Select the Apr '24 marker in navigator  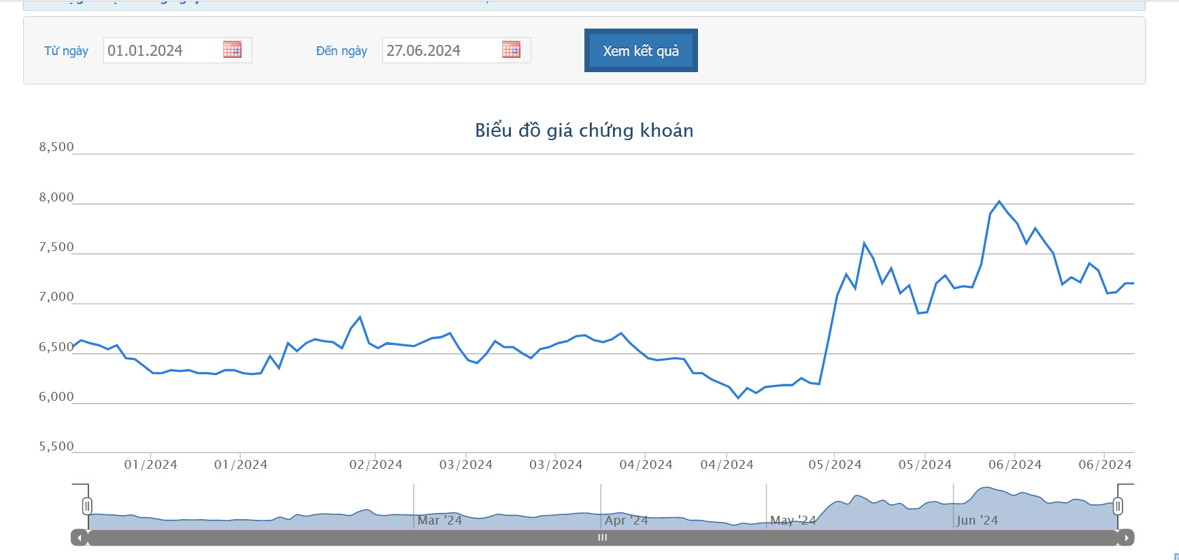(x=627, y=521)
